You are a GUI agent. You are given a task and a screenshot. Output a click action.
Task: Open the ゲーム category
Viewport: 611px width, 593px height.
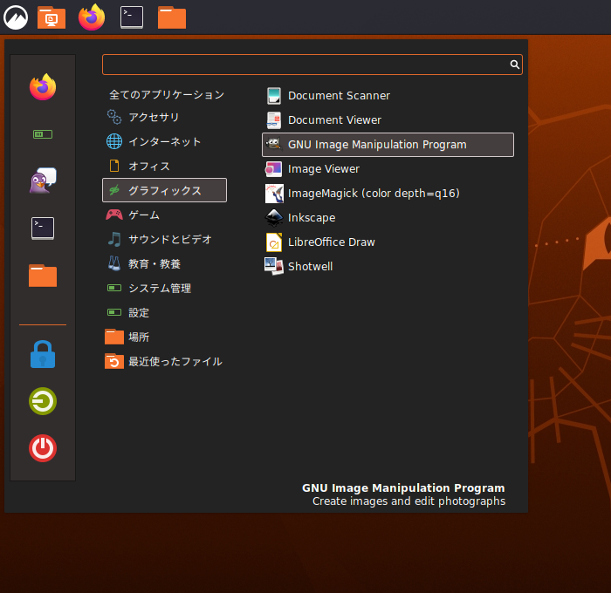coord(164,215)
